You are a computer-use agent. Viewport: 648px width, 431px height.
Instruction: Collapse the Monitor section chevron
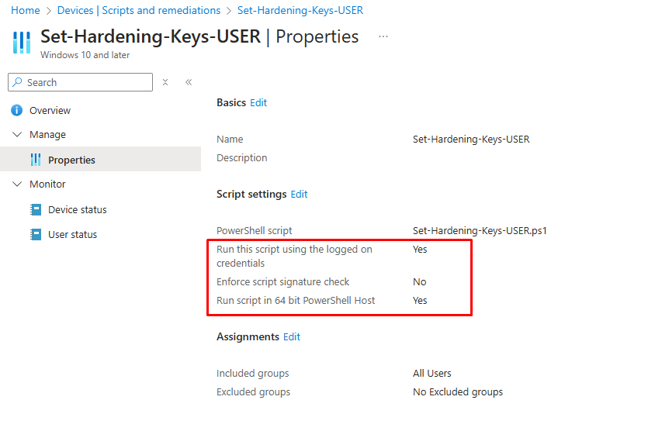pyautogui.click(x=17, y=184)
